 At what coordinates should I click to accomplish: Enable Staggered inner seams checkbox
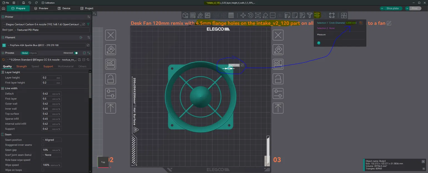coord(43,145)
